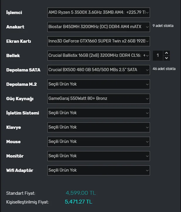Screen dimensions: 181x212
Task: Click the Standart Fiyat amount 4,599.00 TL
Action: click(x=81, y=193)
